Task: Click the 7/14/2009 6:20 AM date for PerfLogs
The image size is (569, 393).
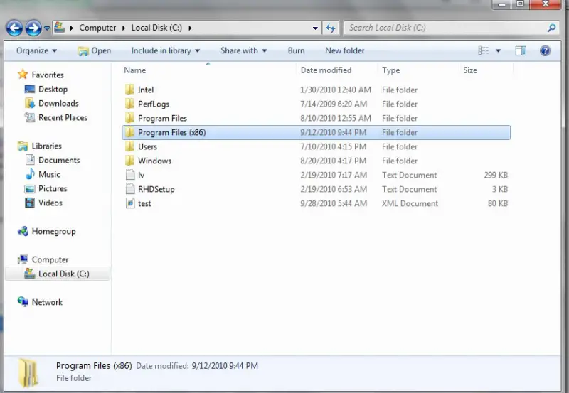Action: [334, 104]
